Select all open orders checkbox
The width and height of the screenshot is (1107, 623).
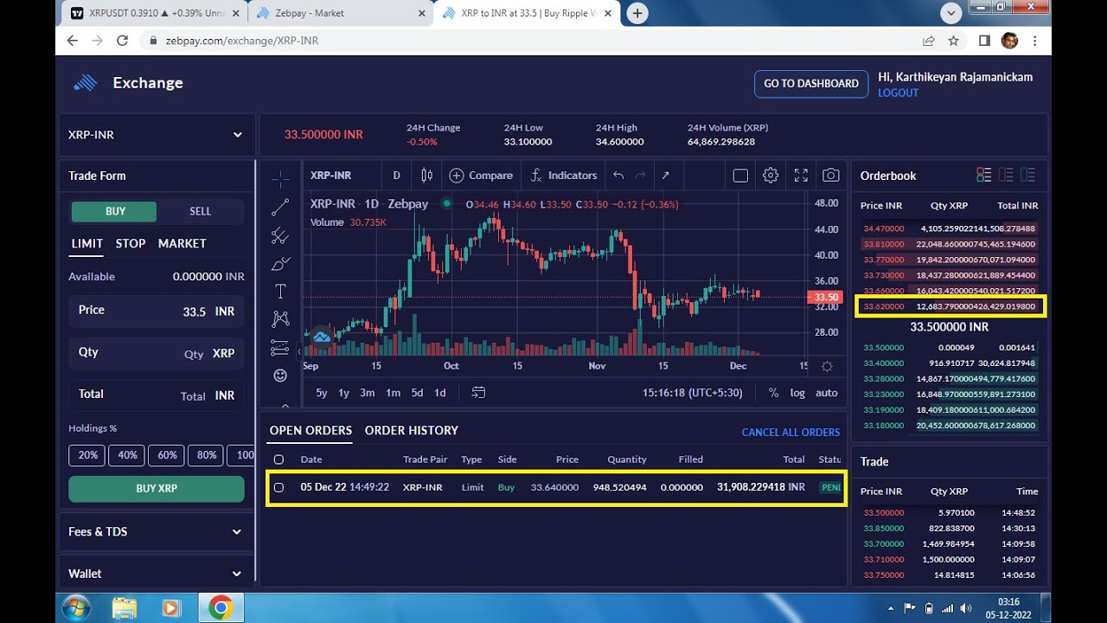point(278,459)
